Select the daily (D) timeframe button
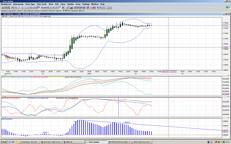231x144 pixels. pyautogui.click(x=50, y=7)
